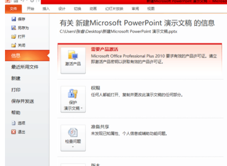Click the Prepare for Sharing (准备共享) heading

[x=100, y=127]
